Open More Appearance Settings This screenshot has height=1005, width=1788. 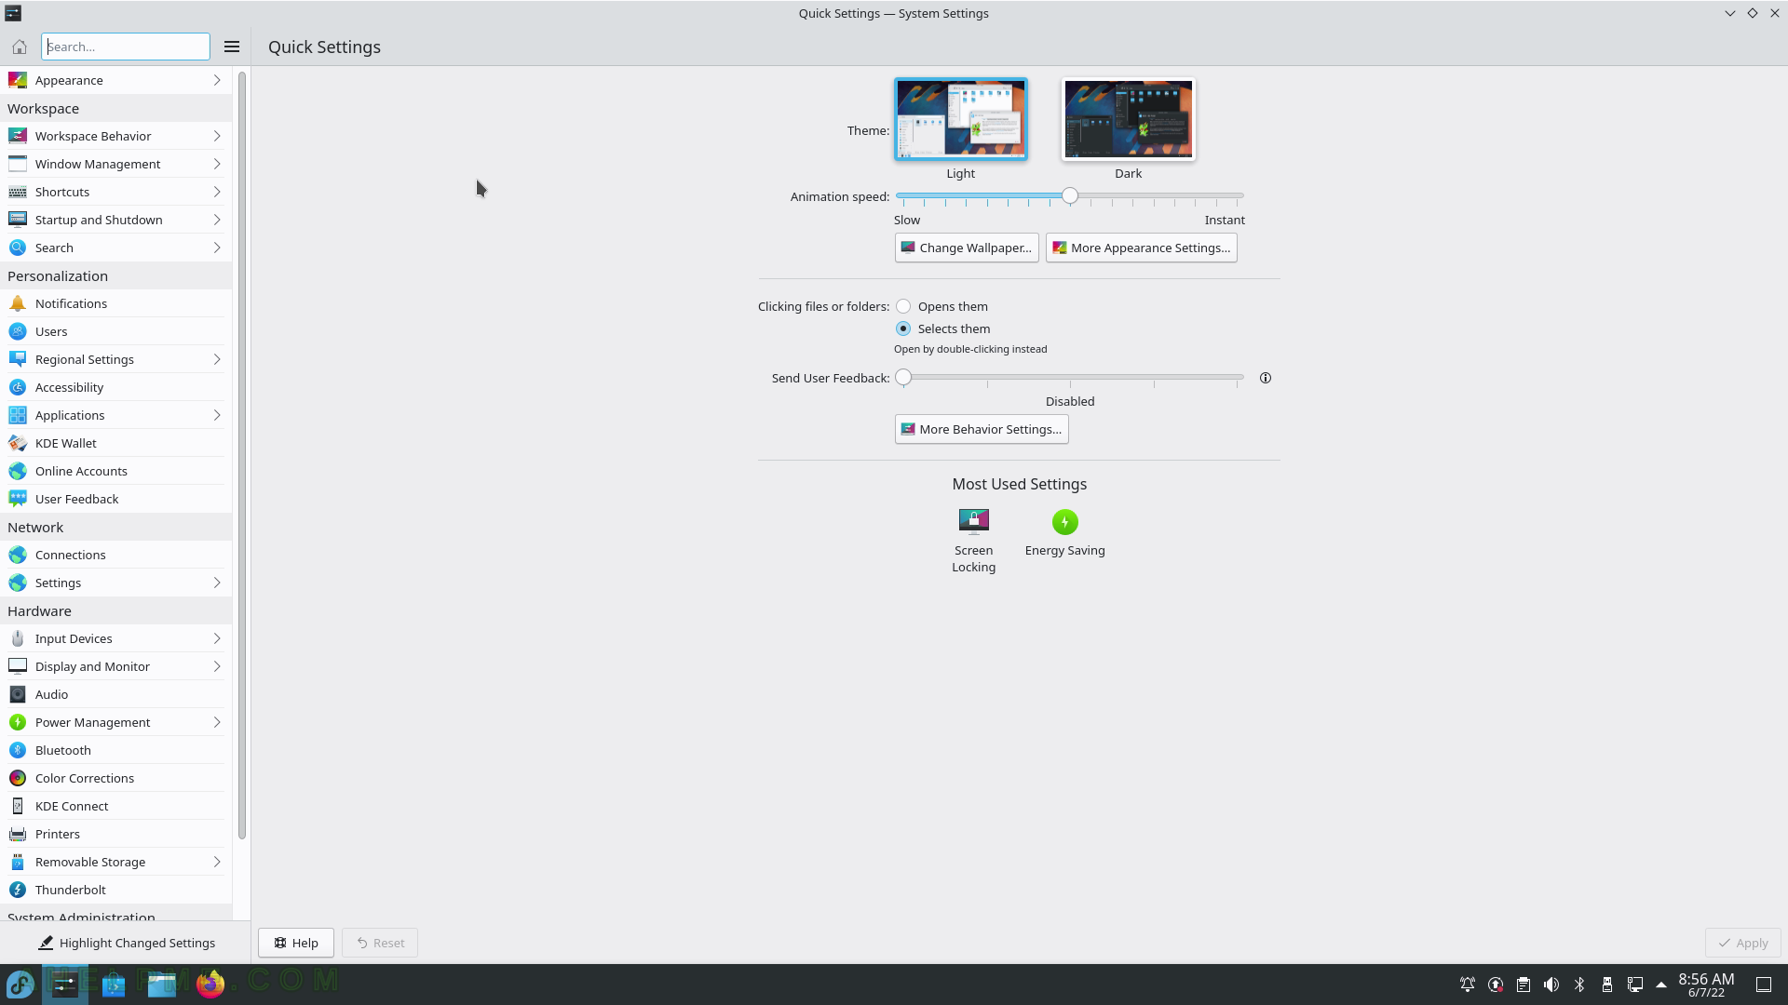(x=1141, y=248)
